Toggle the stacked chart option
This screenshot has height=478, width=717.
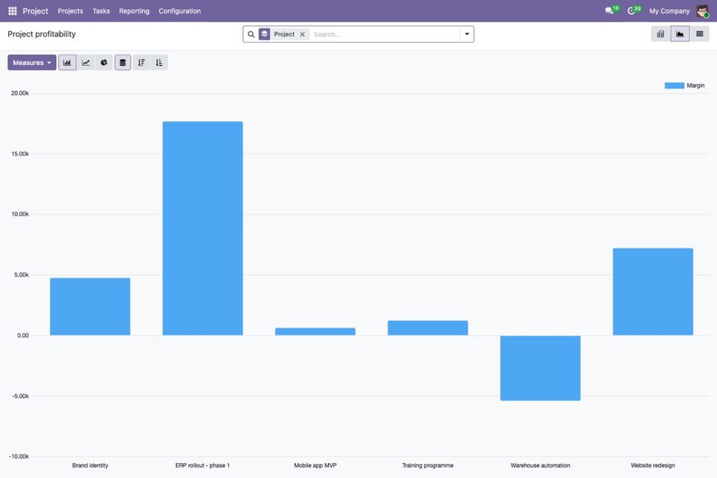click(123, 63)
